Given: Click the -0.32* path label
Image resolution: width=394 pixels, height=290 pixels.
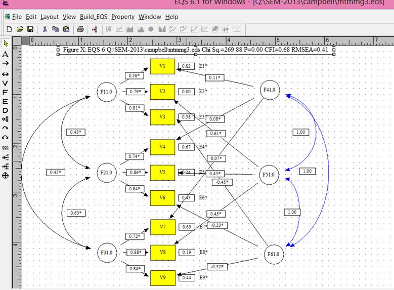Looking at the screenshot, I should point(217,267).
